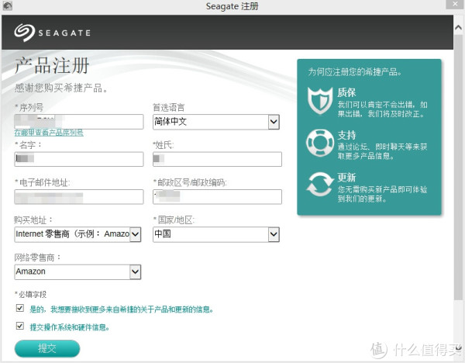The image size is (465, 363).
Task: Click the Seagate logo in the header
Action: click(52, 33)
